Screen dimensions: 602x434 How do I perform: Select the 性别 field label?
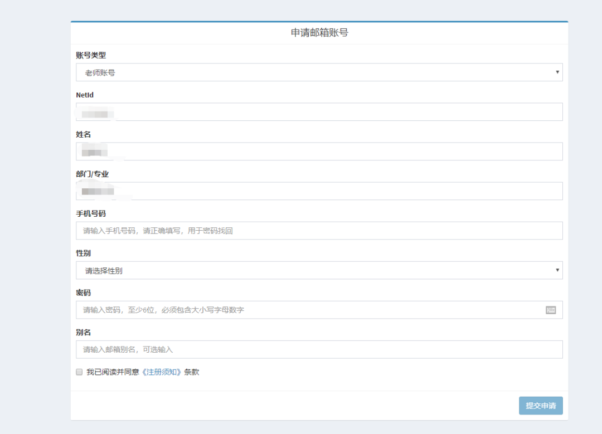click(83, 253)
